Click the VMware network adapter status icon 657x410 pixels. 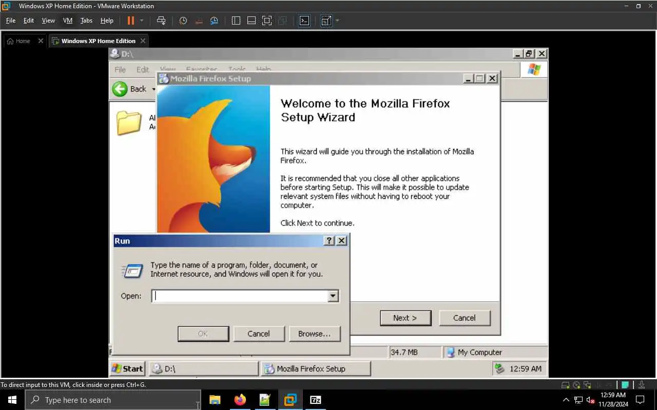(x=588, y=385)
